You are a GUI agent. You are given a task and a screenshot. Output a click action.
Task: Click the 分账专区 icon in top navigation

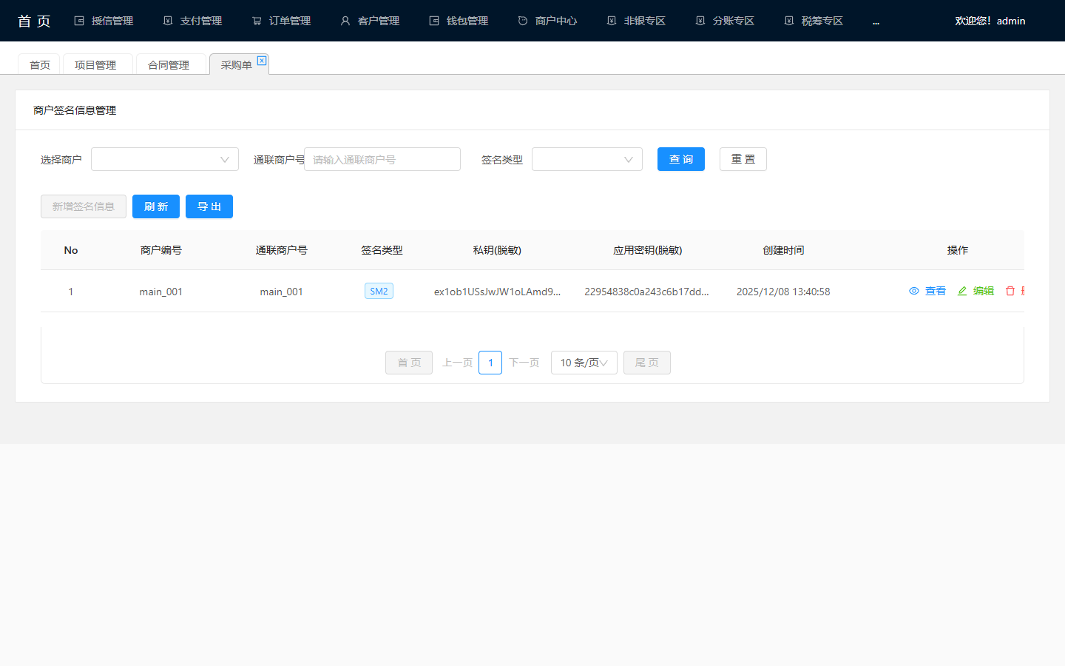tap(700, 21)
